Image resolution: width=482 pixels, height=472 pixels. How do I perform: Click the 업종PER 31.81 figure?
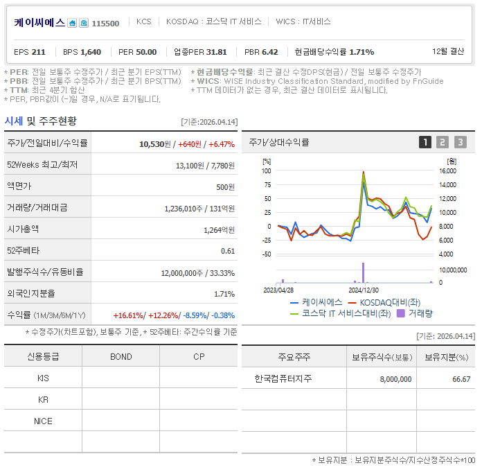(200, 52)
